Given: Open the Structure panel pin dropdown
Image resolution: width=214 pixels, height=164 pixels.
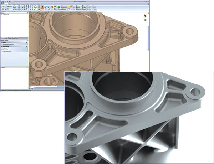Looking at the screenshot, I should coord(27,13).
